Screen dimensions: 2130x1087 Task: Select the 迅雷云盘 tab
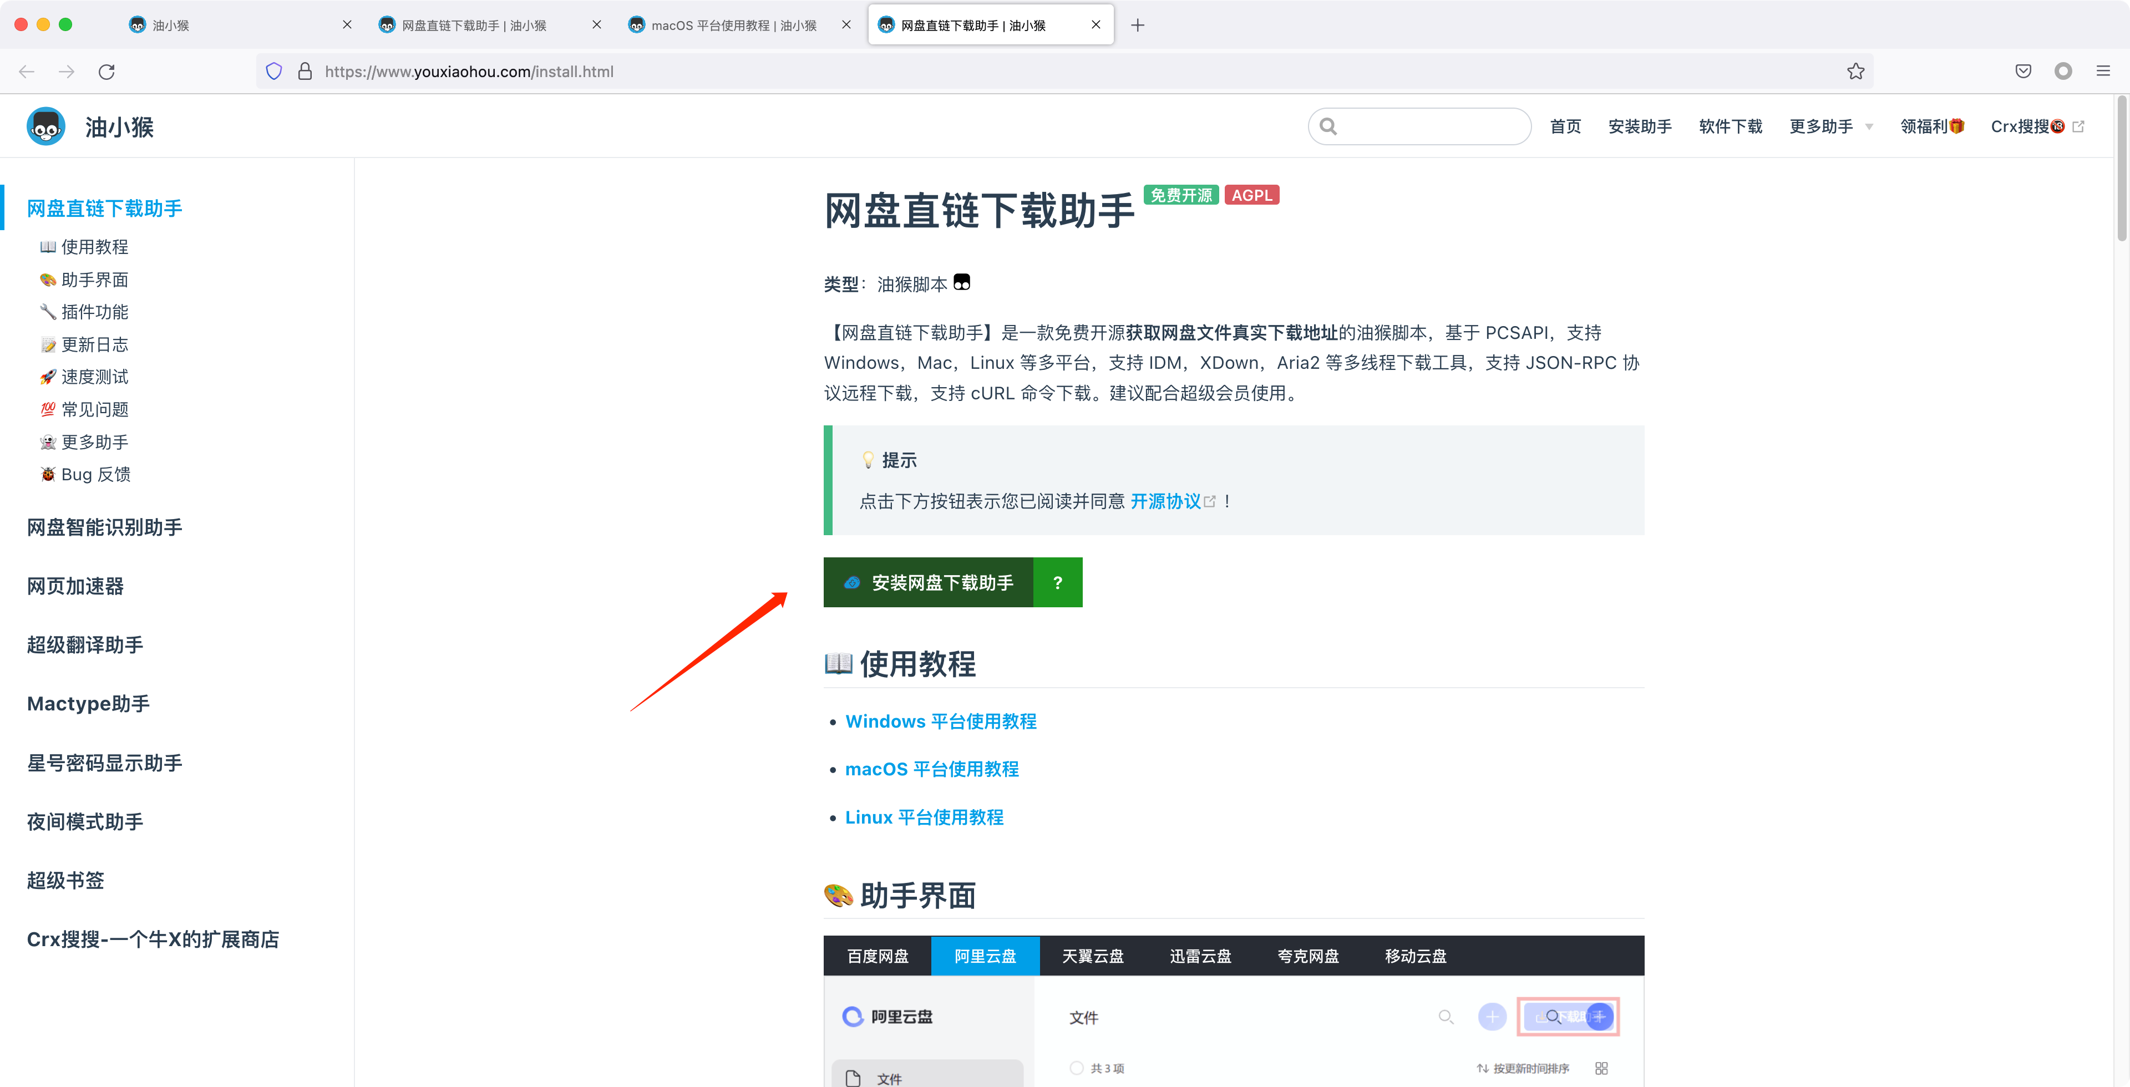[x=1200, y=957]
